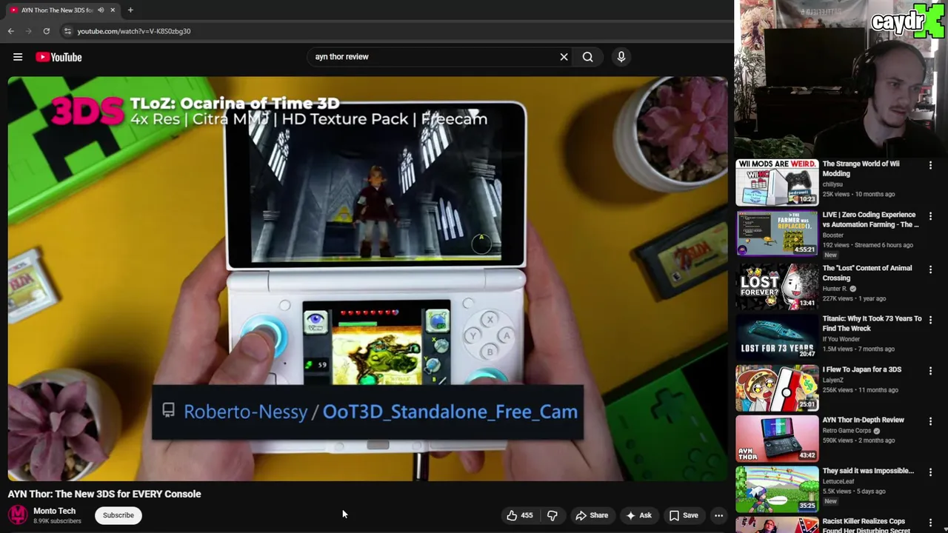The image size is (948, 533).
Task: Select the AYN Thor YouTube tab
Action: click(x=62, y=10)
